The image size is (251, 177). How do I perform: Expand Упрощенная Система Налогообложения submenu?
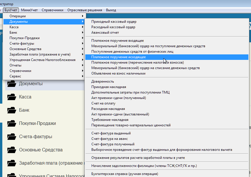coord(45,60)
